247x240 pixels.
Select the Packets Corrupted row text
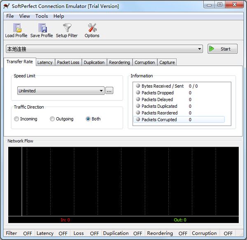[159, 119]
